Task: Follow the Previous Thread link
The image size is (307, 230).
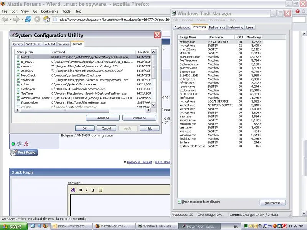Action: 139,162
